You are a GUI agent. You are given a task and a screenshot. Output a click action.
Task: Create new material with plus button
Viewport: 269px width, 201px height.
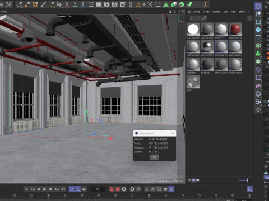click(x=192, y=18)
